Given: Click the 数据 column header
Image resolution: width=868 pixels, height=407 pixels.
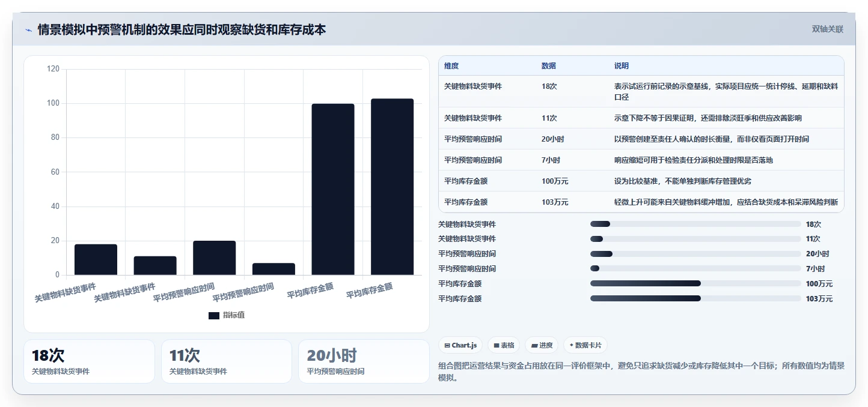Looking at the screenshot, I should coord(549,65).
